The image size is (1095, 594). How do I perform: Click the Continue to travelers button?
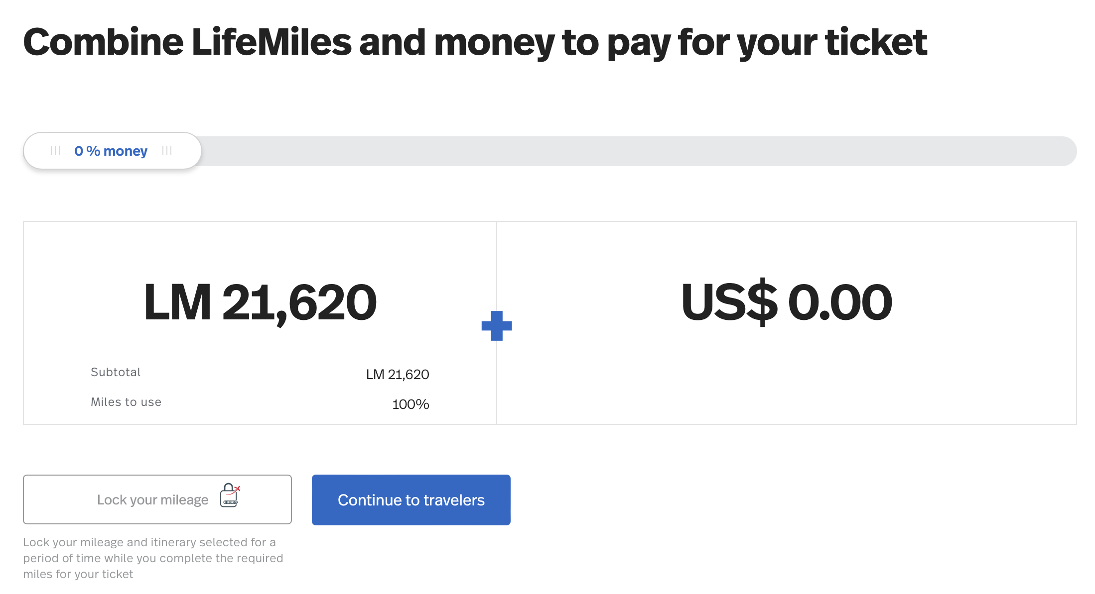click(411, 500)
